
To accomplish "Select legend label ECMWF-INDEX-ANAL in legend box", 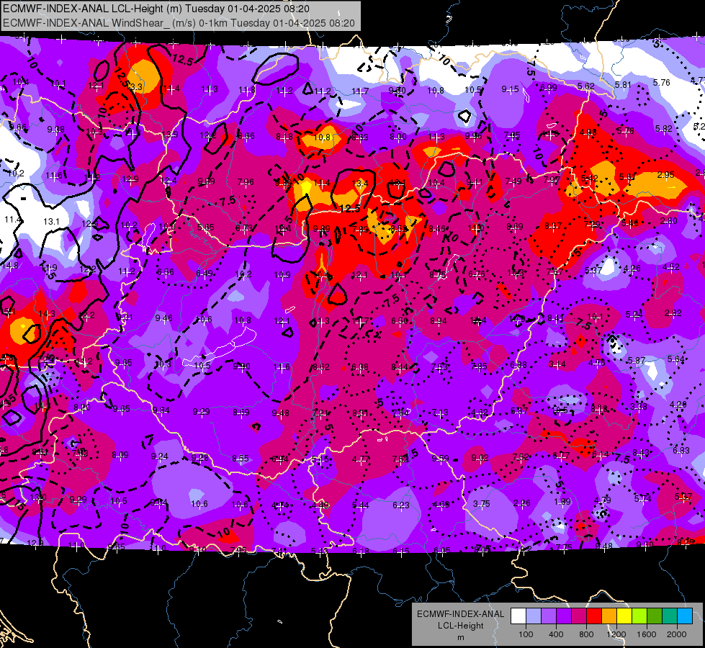I will click(460, 614).
